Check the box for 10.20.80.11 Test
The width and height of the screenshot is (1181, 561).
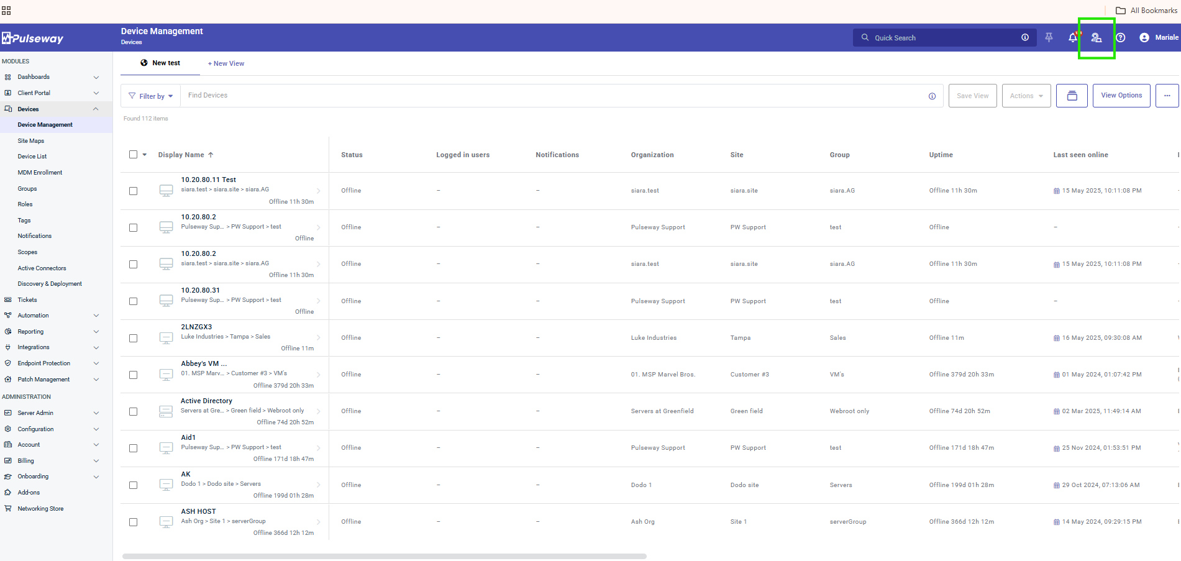[x=133, y=191]
